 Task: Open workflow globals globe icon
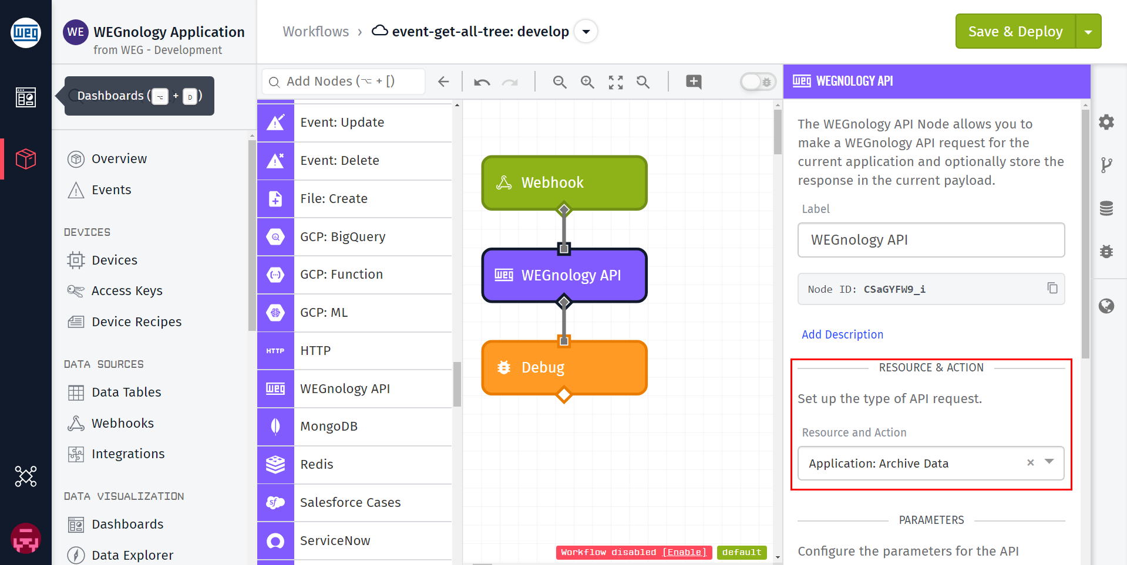pyautogui.click(x=1106, y=306)
